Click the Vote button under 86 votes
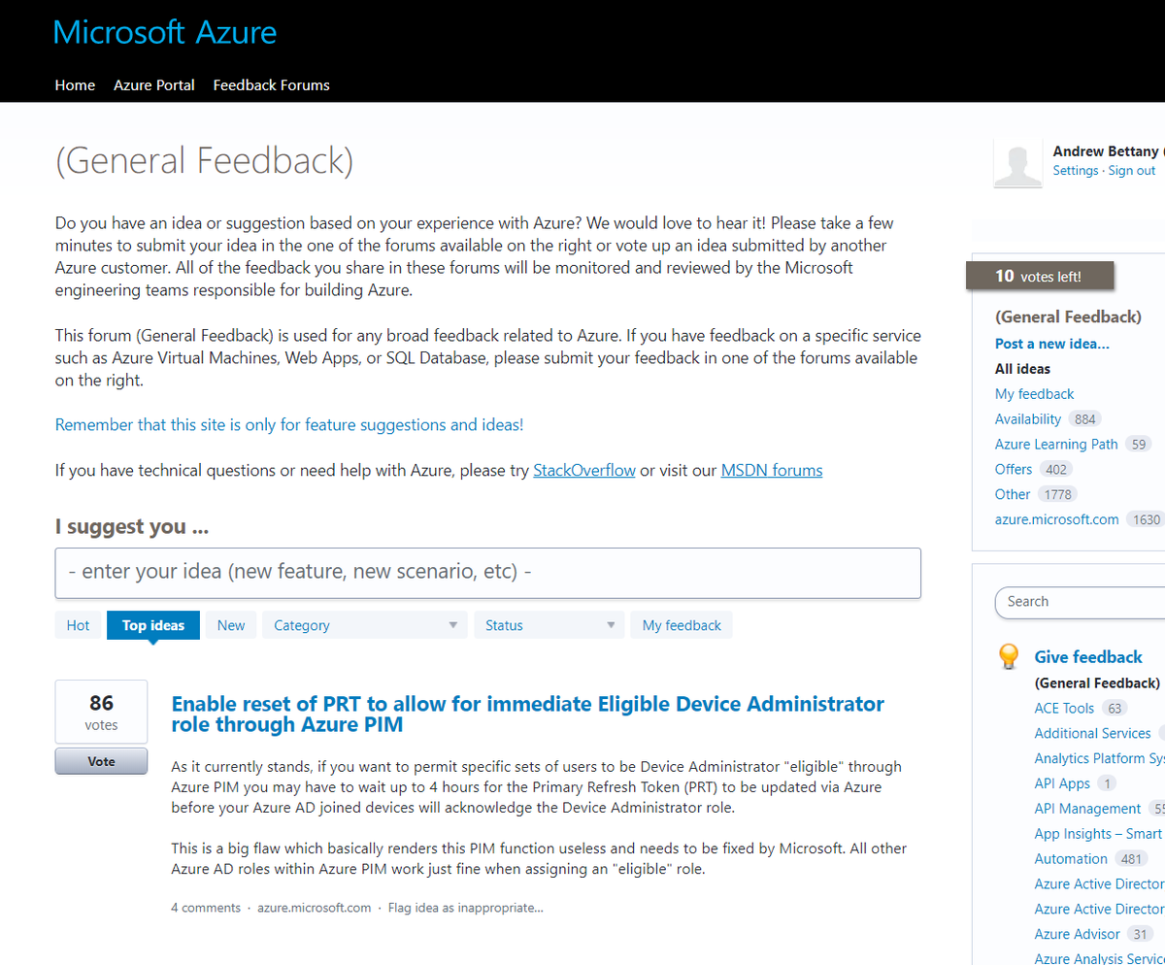 point(101,762)
